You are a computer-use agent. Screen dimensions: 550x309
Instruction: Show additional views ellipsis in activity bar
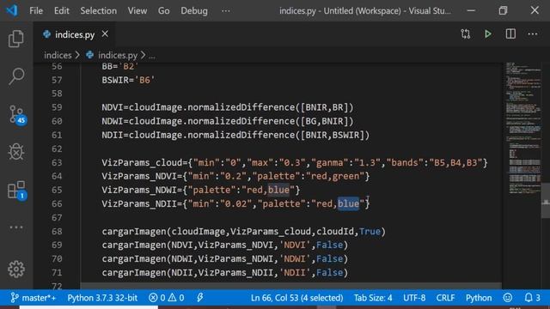click(x=16, y=227)
